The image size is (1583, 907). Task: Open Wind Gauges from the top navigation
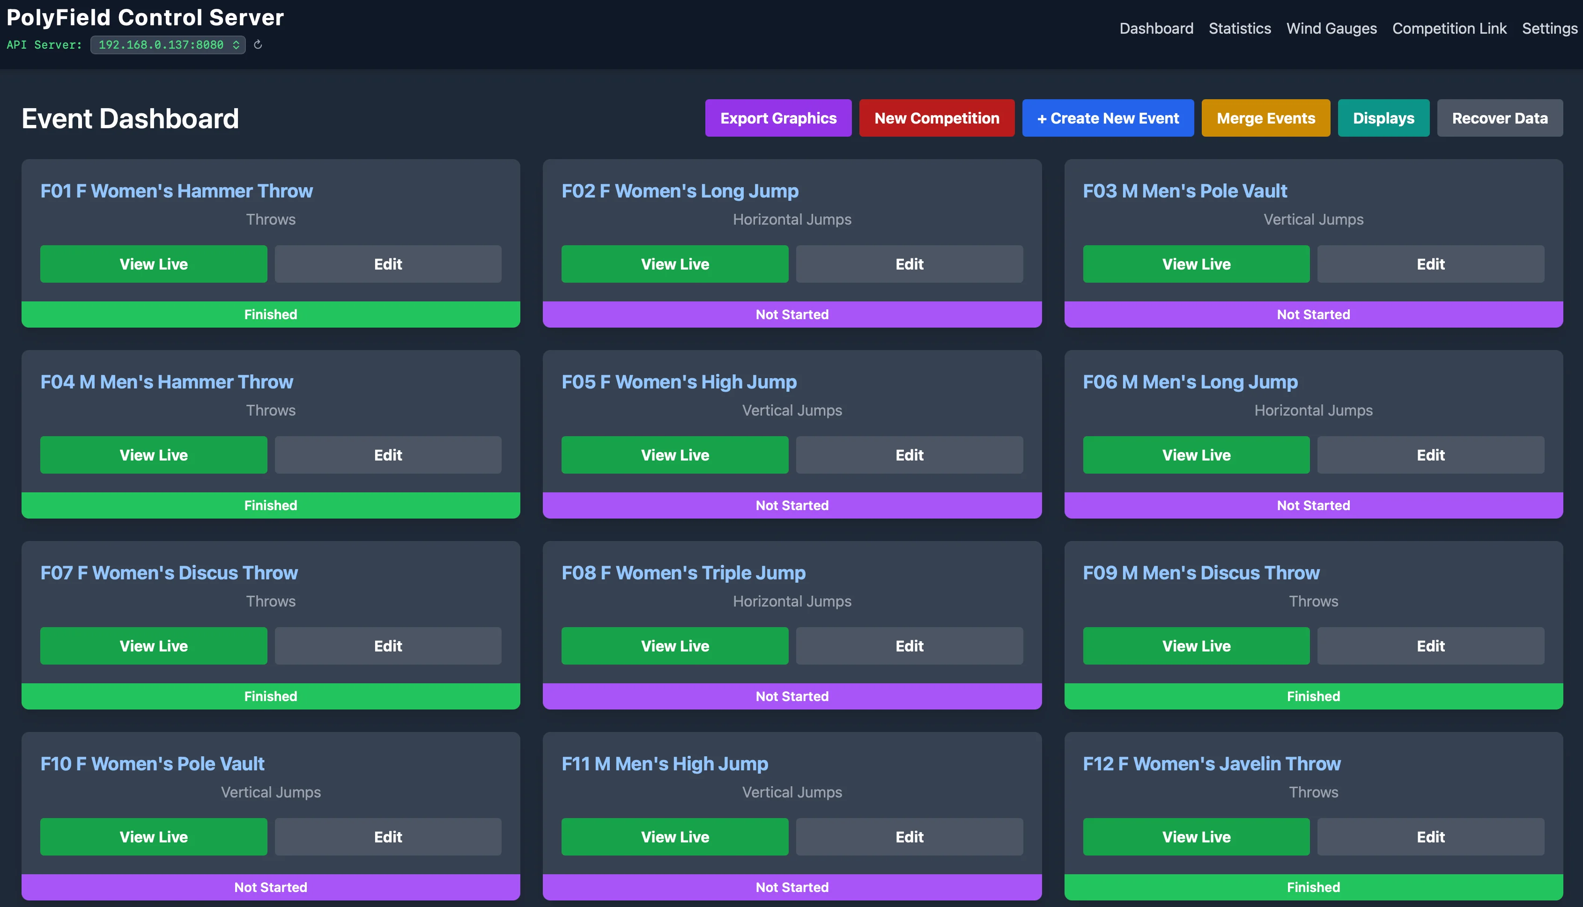click(x=1331, y=29)
